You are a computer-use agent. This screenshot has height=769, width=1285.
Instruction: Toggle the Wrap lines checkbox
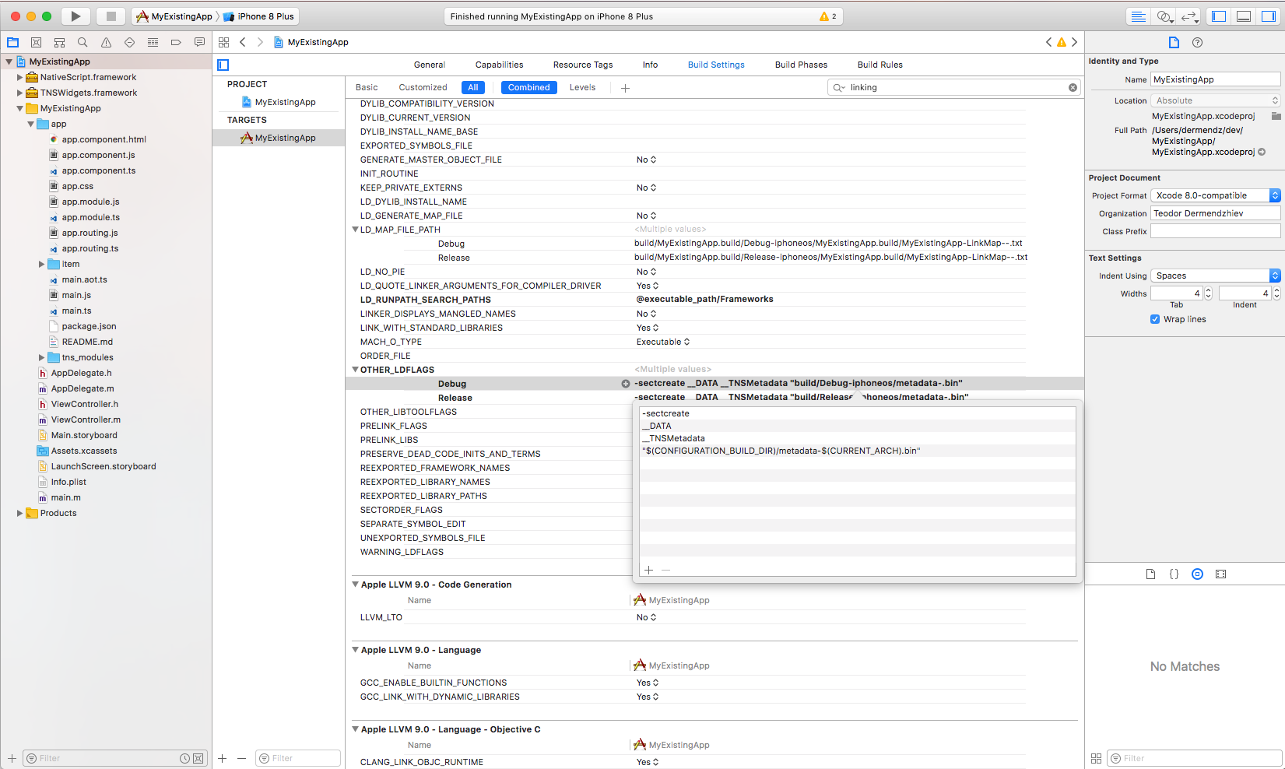click(1155, 319)
